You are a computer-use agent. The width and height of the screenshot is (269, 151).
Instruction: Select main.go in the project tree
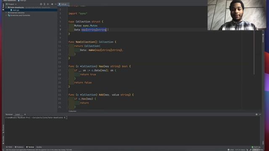tap(16, 10)
